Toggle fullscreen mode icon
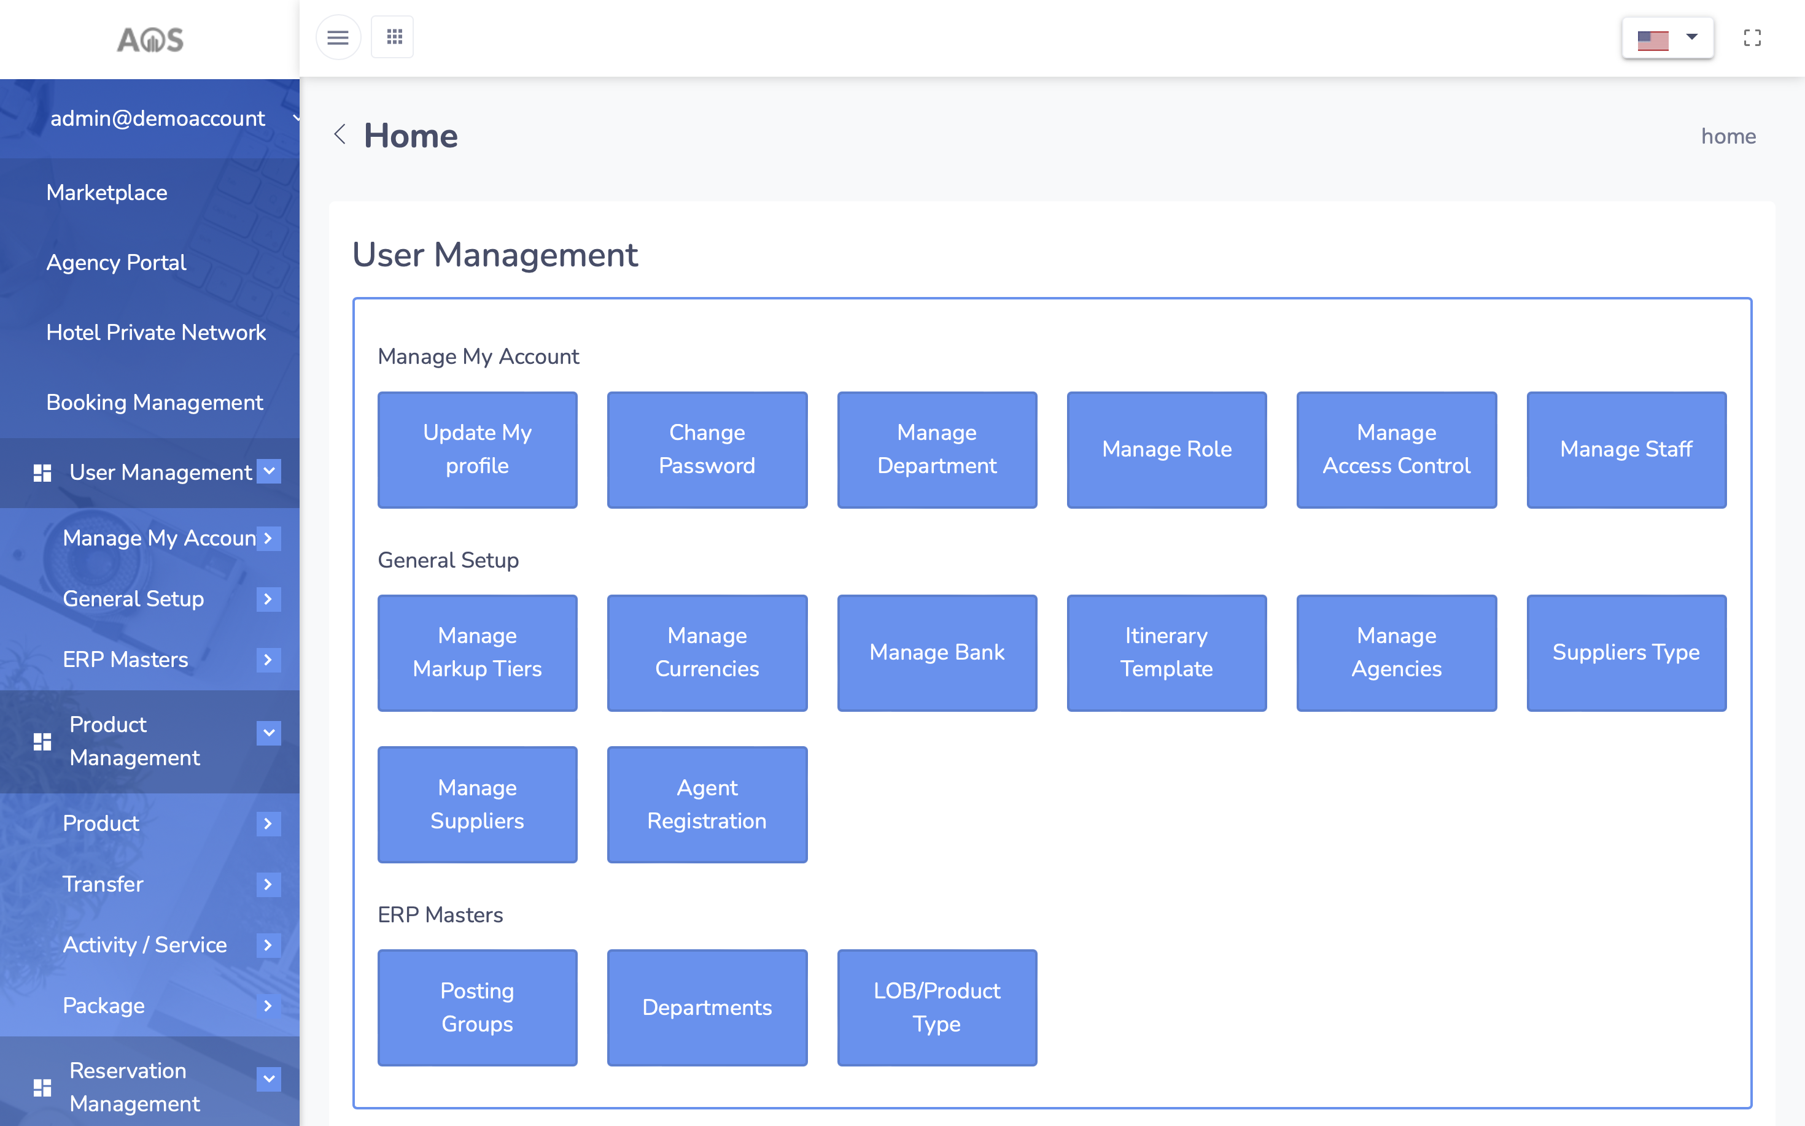The height and width of the screenshot is (1126, 1805). click(x=1752, y=37)
